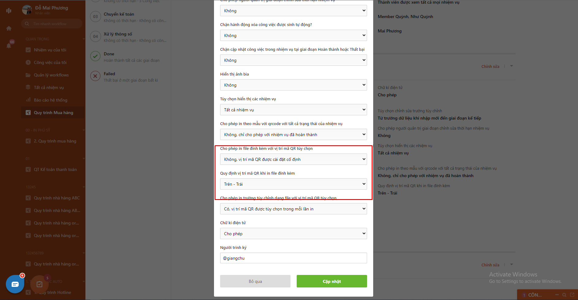Click the Bỏ qua button
The image size is (578, 300).
coord(255,281)
